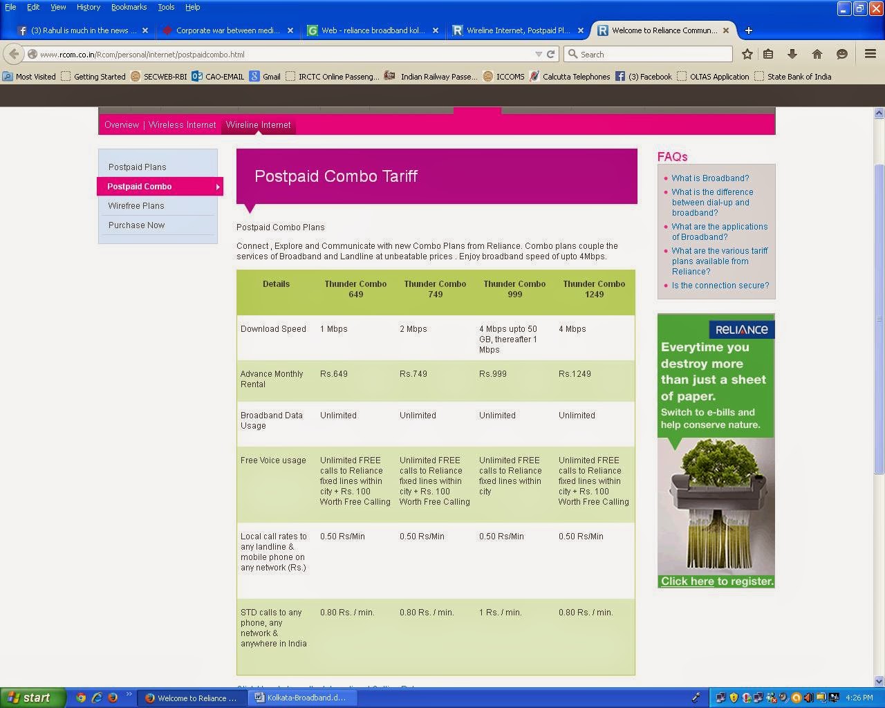885x708 pixels.
Task: Select Postpaid Combo sidebar item
Action: click(160, 187)
